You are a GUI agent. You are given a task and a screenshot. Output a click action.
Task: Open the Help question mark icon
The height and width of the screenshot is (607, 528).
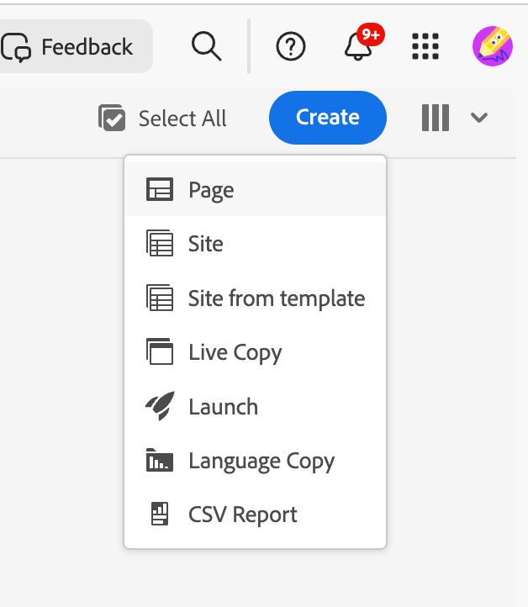[290, 46]
